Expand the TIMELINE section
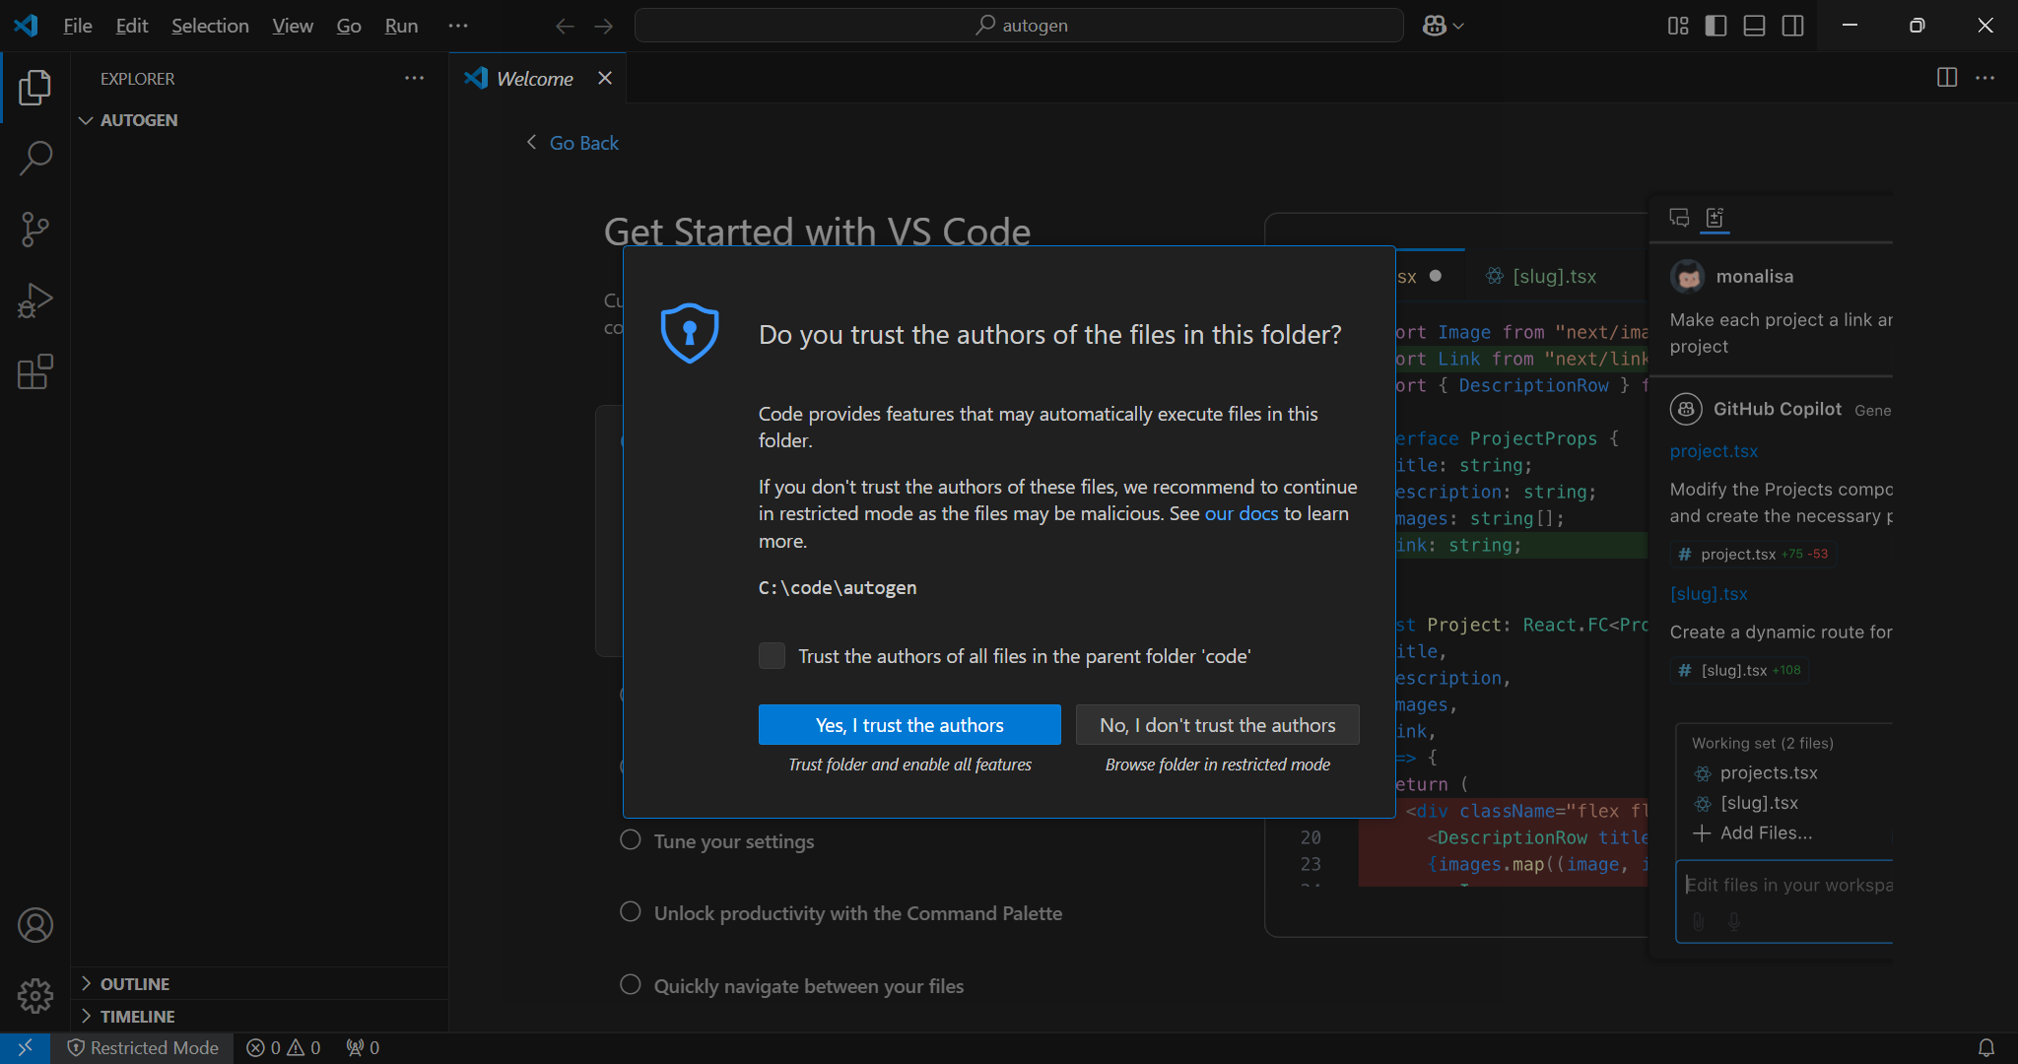Image resolution: width=2018 pixels, height=1064 pixels. [137, 1016]
